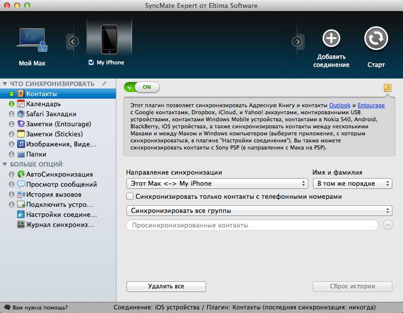403x313 pixels.
Task: Click the pencil icon to edit the sync list
Action: (104, 84)
